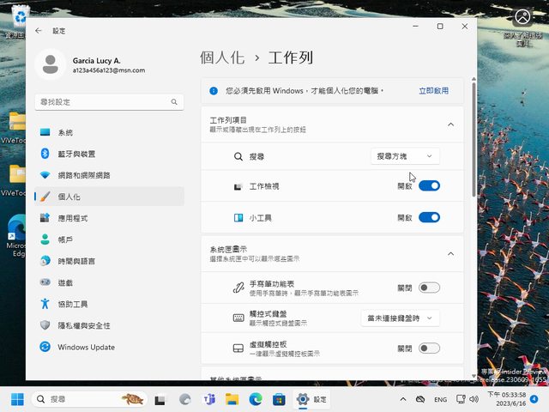Click the Windows Start button

click(x=17, y=399)
